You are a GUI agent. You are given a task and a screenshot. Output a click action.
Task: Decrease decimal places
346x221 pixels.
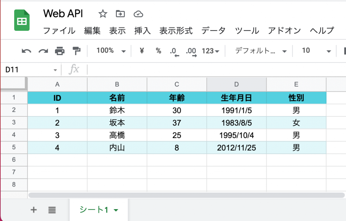(x=174, y=52)
